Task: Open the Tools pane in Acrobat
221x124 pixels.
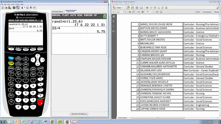Action: pyautogui.click(x=197, y=12)
